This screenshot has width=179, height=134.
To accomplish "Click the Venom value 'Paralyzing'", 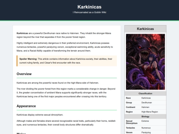I will pos(146,132).
